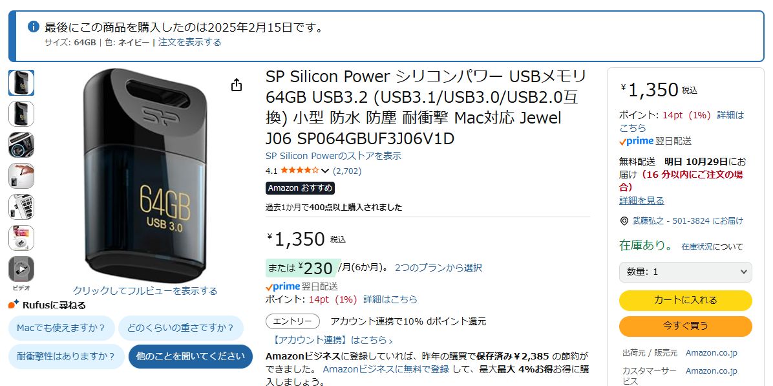773x386 pixels.
Task: Open 2つのプランから選択 payment plans
Action: (438, 268)
